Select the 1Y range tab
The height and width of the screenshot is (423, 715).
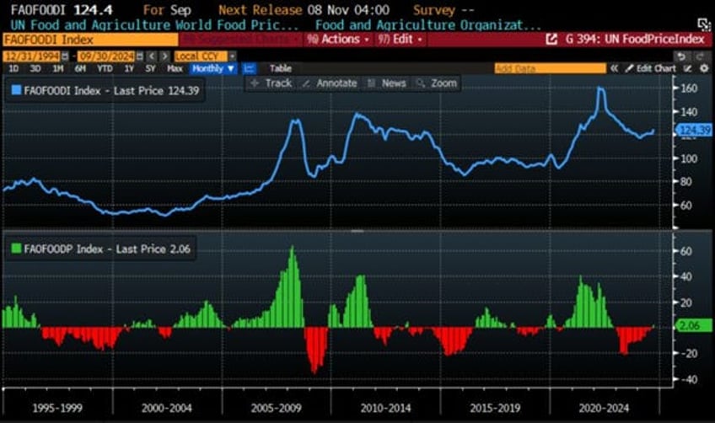[x=129, y=69]
